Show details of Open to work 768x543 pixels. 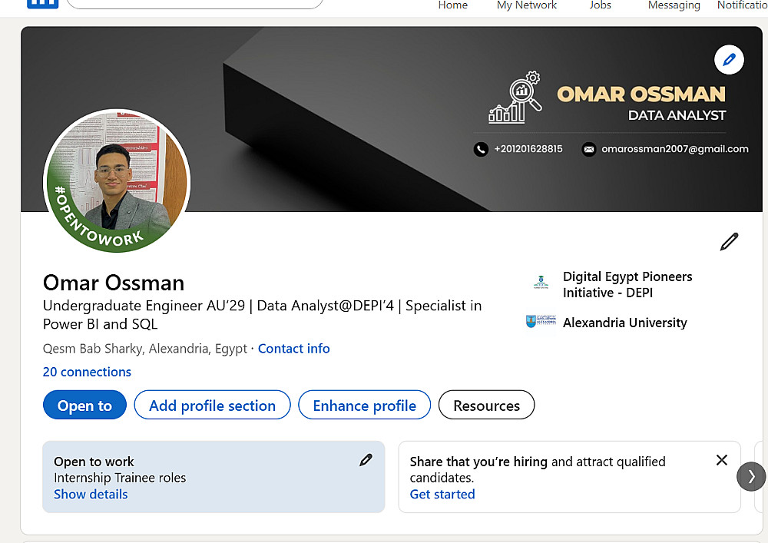tap(91, 495)
